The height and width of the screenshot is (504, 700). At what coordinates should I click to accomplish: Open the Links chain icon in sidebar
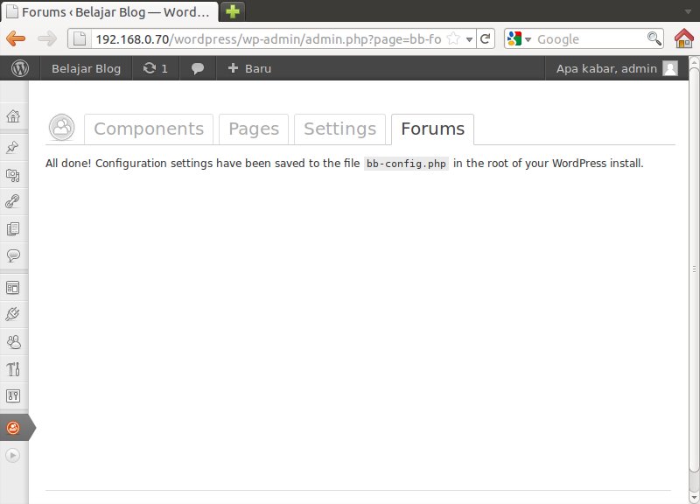click(x=13, y=202)
